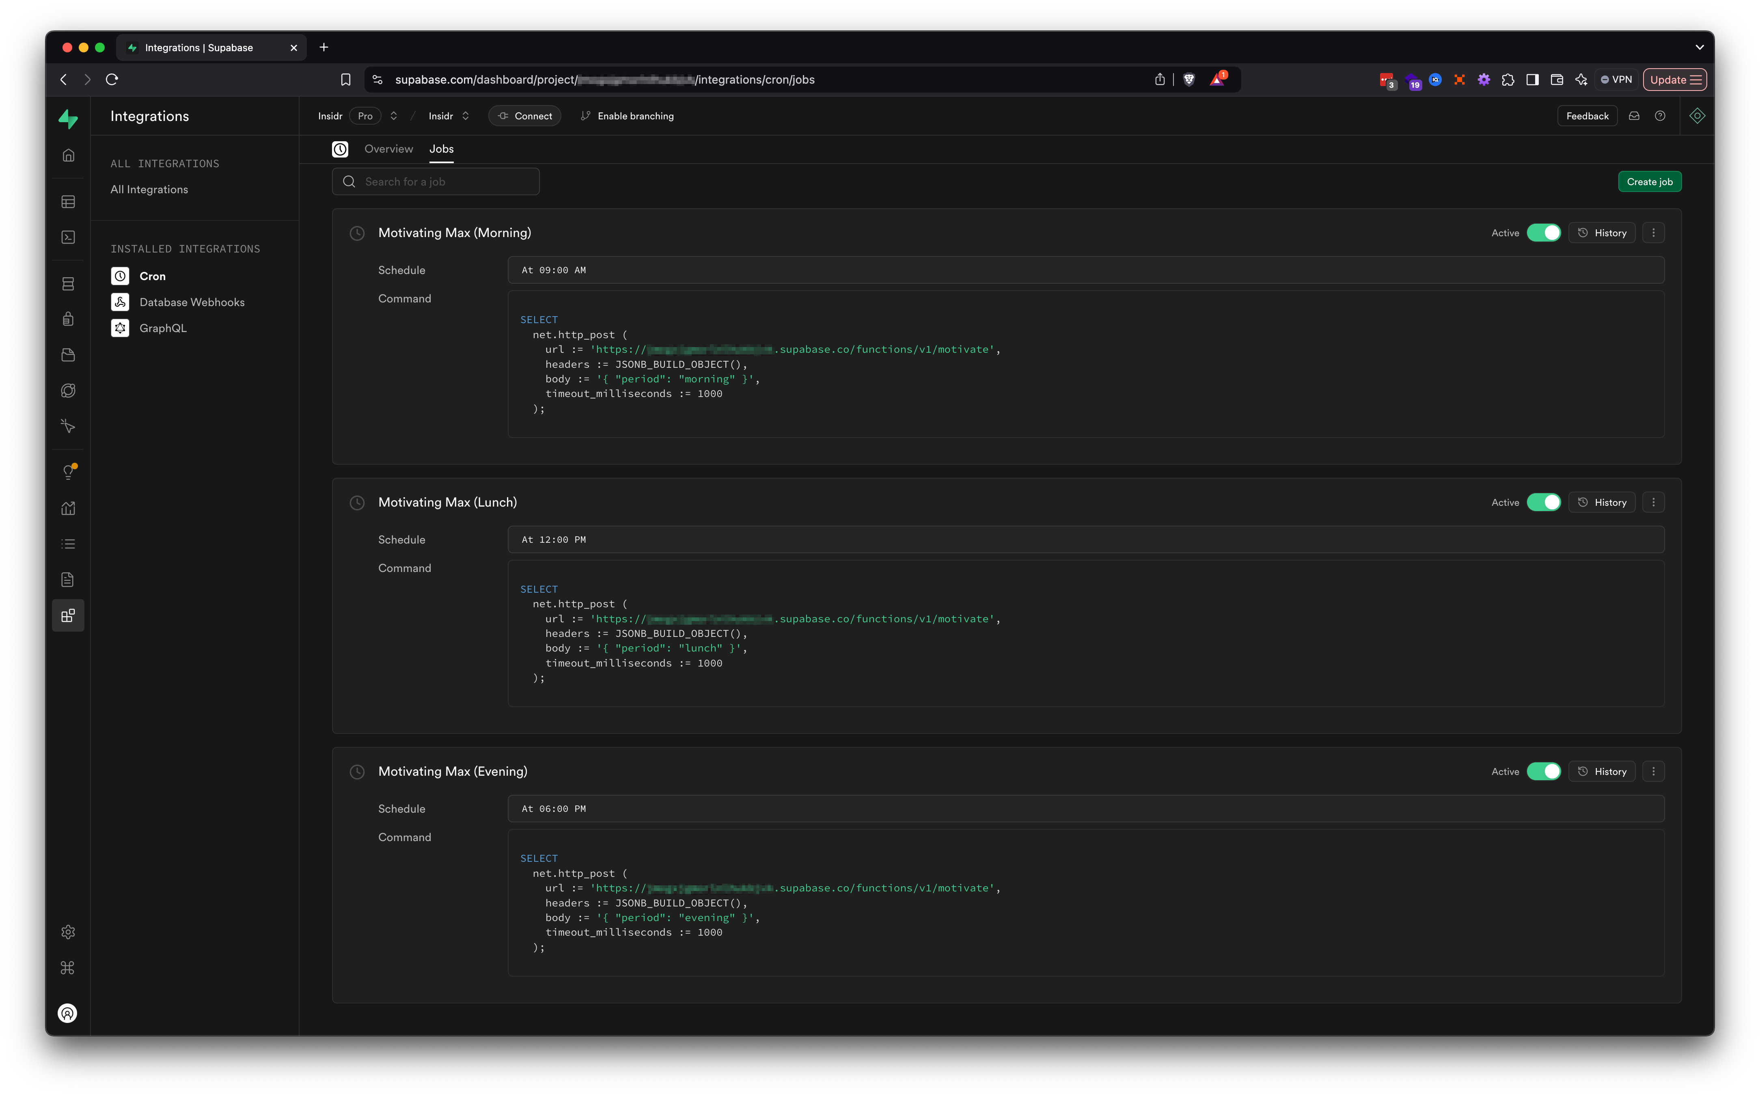The image size is (1760, 1096).
Task: View History for Motivating Max (Lunch)
Action: click(x=1601, y=503)
